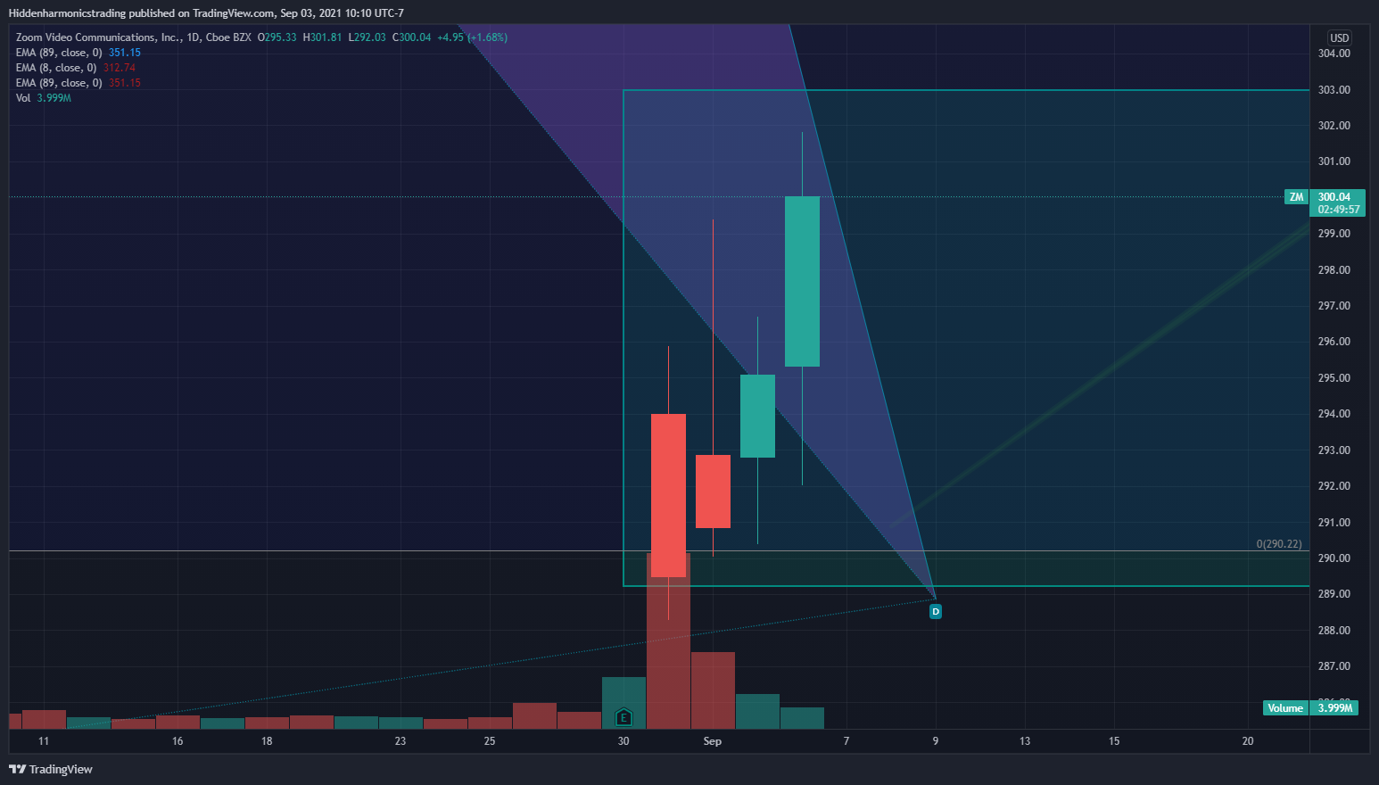Click the large red candle body near 30
1379x785 pixels.
(x=668, y=495)
